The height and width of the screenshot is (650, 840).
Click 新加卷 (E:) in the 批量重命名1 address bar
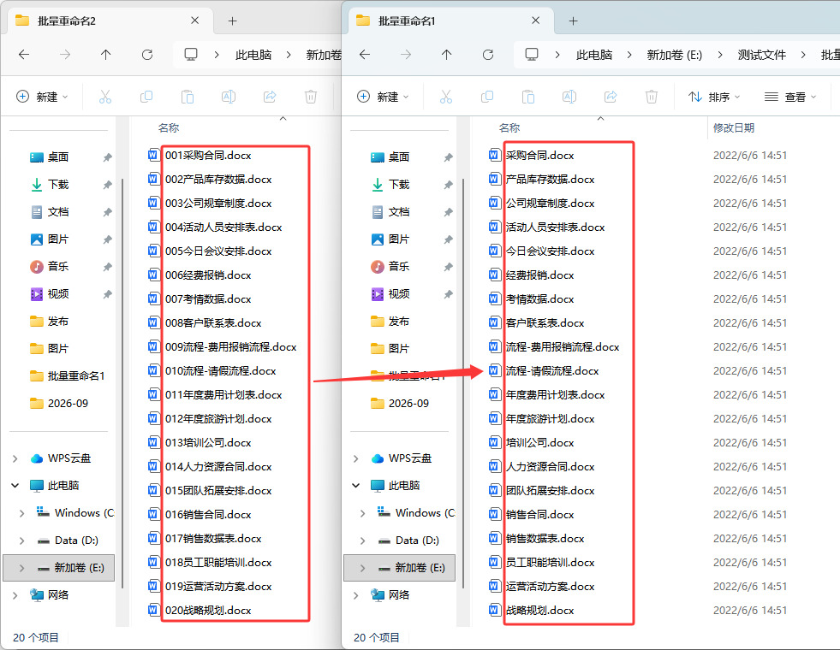[x=675, y=55]
